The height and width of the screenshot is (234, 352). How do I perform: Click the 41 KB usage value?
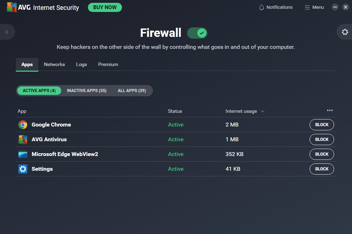(233, 169)
